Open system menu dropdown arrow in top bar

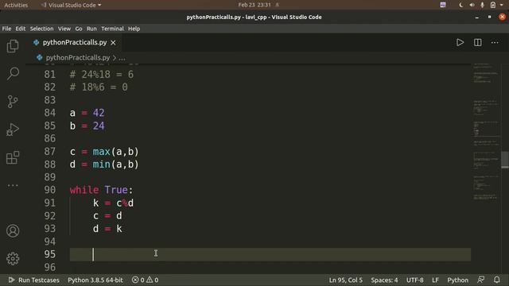[502, 5]
